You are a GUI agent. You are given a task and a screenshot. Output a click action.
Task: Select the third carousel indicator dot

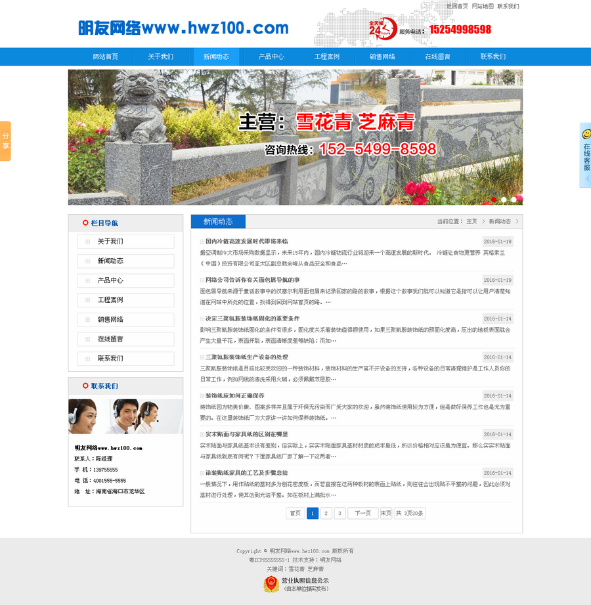[514, 199]
